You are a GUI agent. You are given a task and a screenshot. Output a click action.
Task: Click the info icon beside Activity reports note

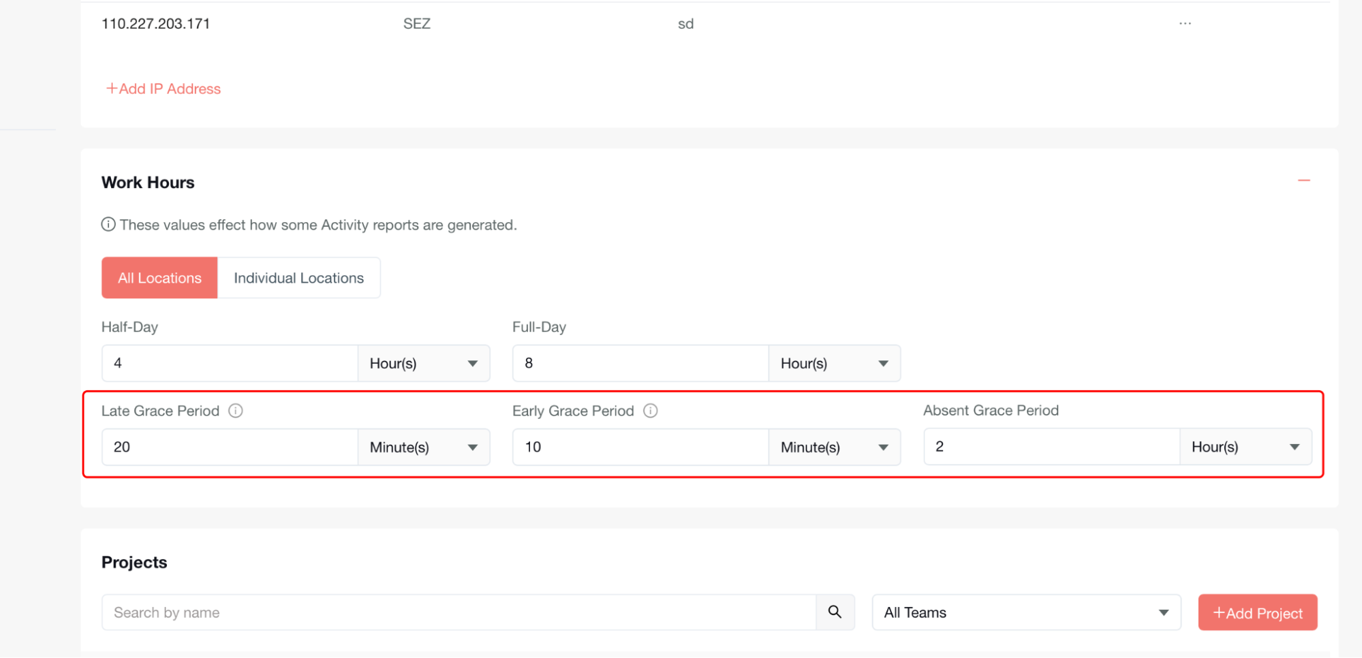click(108, 225)
